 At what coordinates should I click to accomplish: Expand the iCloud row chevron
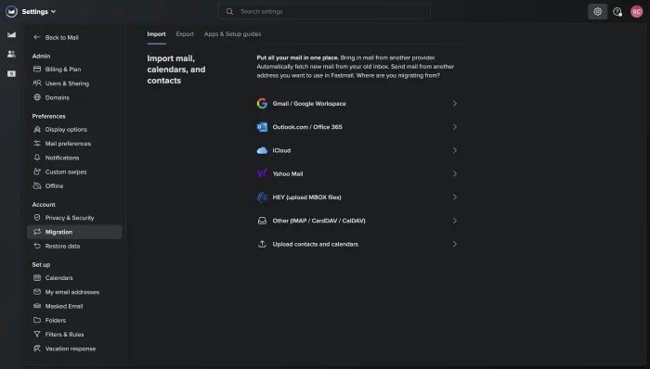(455, 150)
